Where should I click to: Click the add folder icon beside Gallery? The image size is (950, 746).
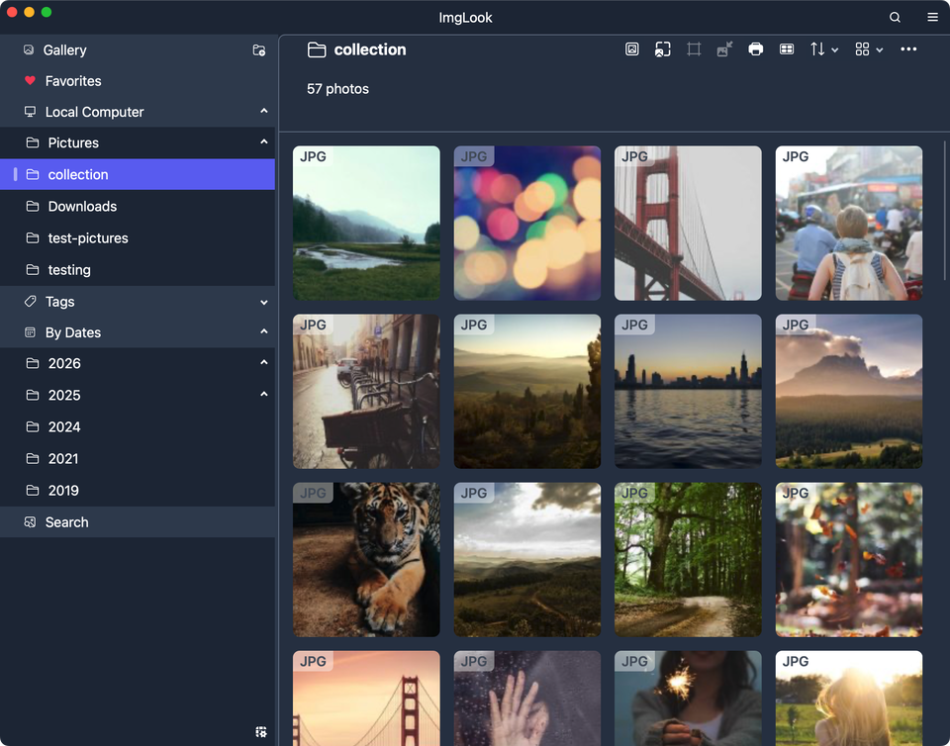pyautogui.click(x=259, y=50)
